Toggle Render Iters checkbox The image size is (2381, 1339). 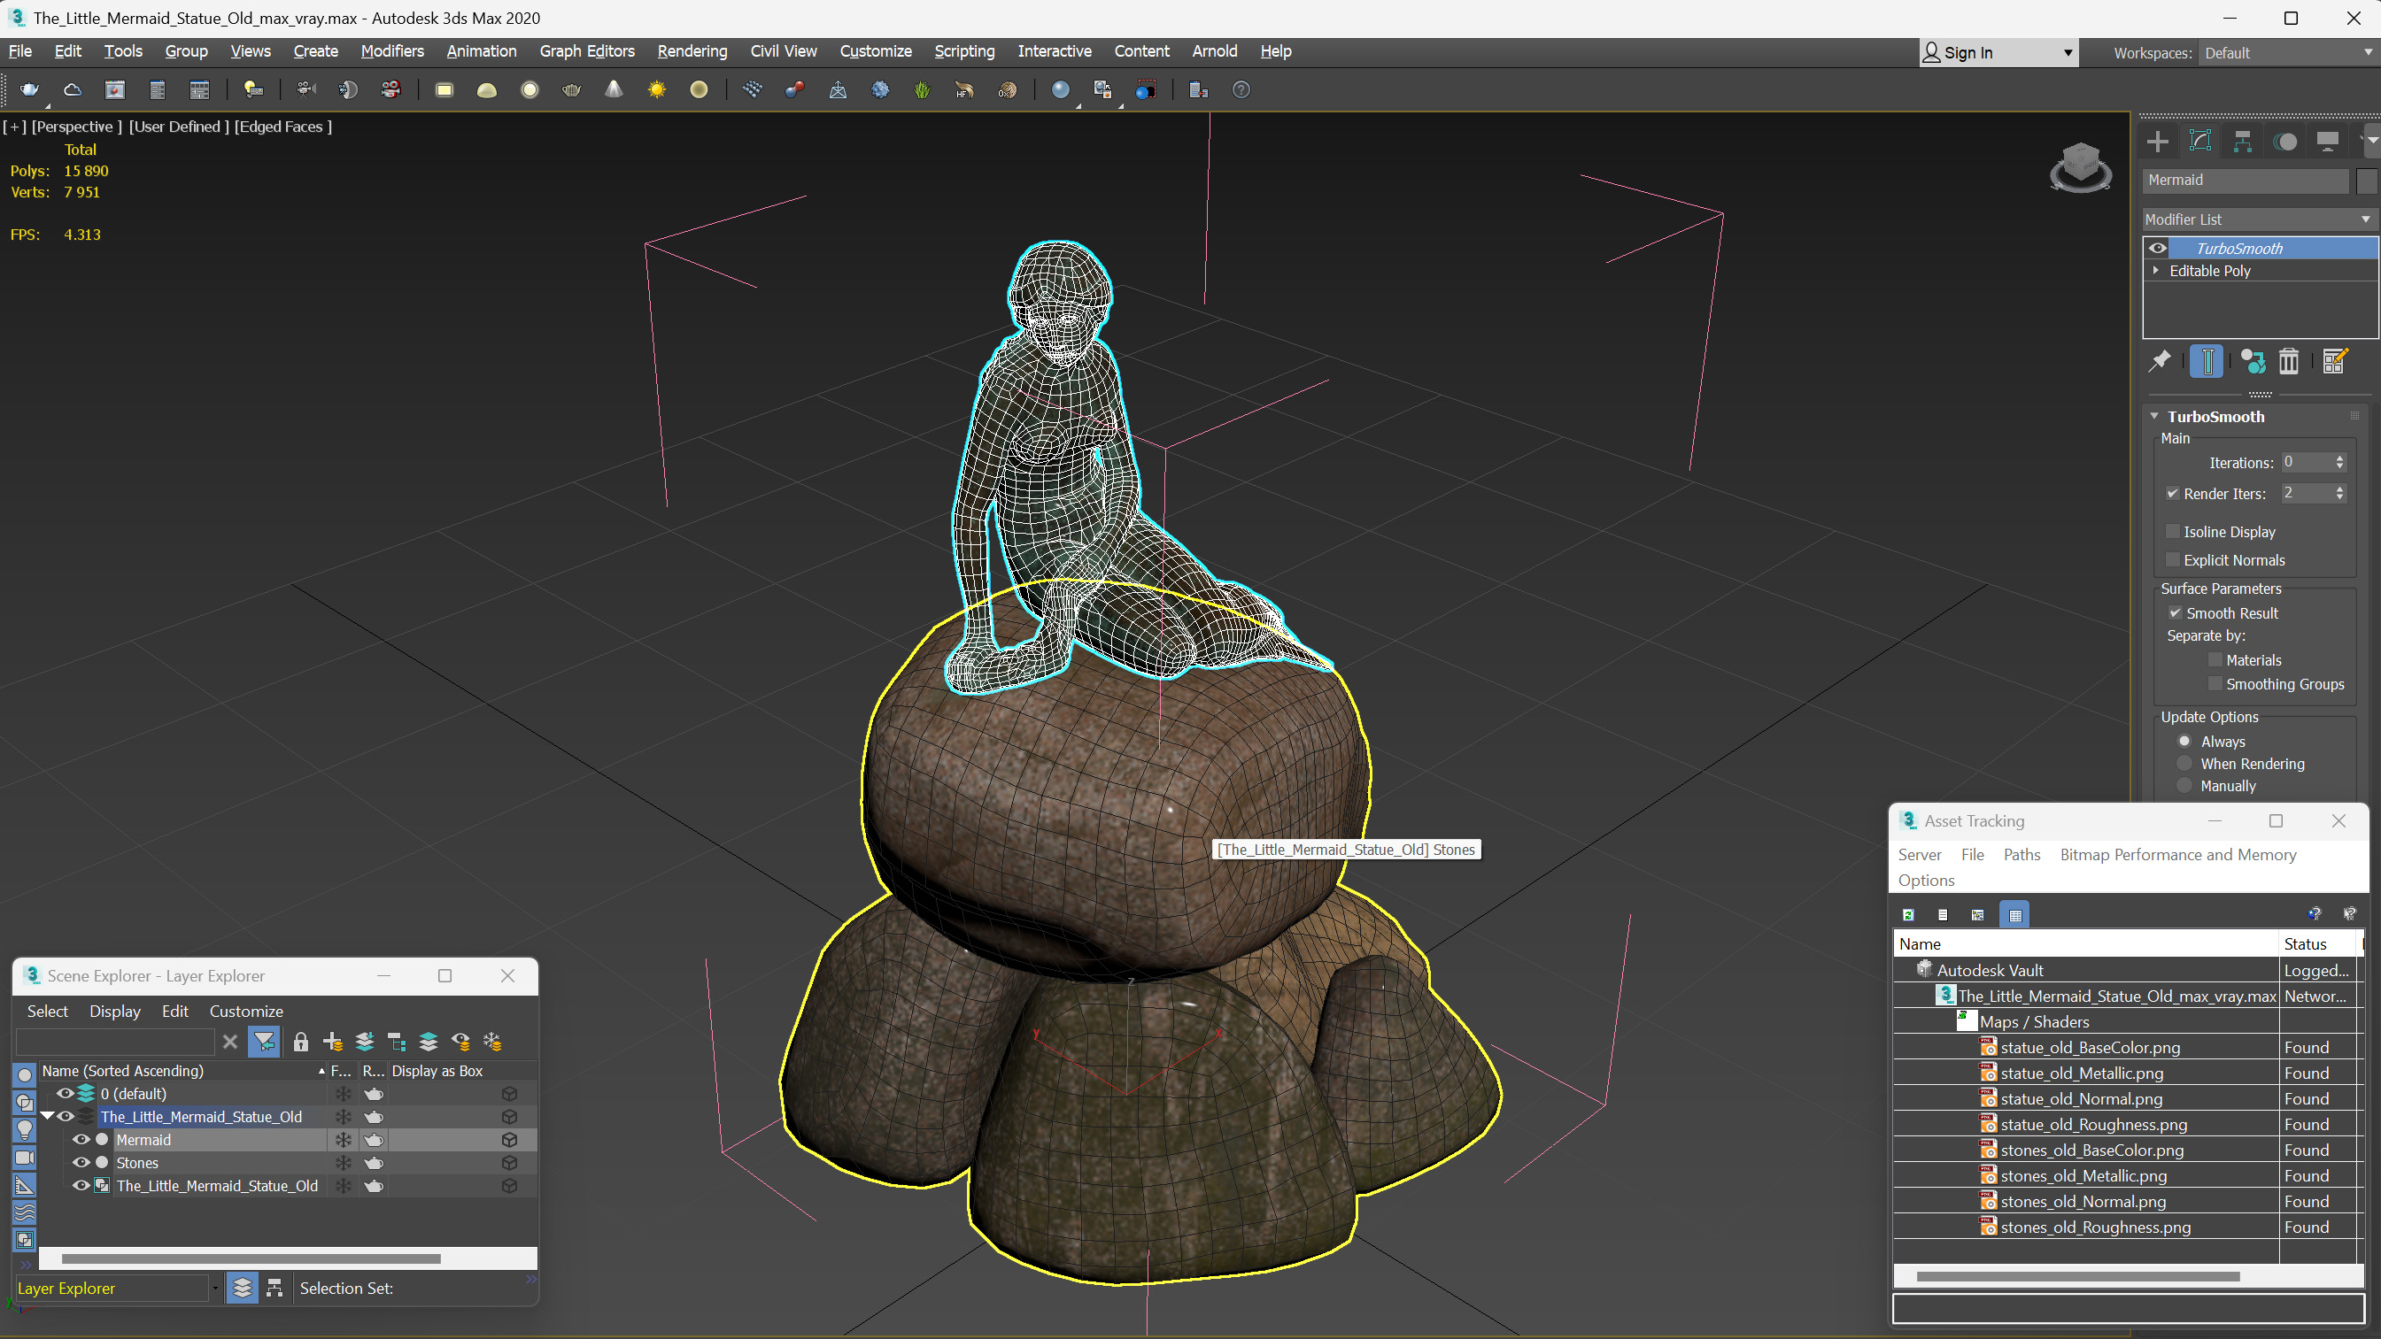tap(2173, 494)
